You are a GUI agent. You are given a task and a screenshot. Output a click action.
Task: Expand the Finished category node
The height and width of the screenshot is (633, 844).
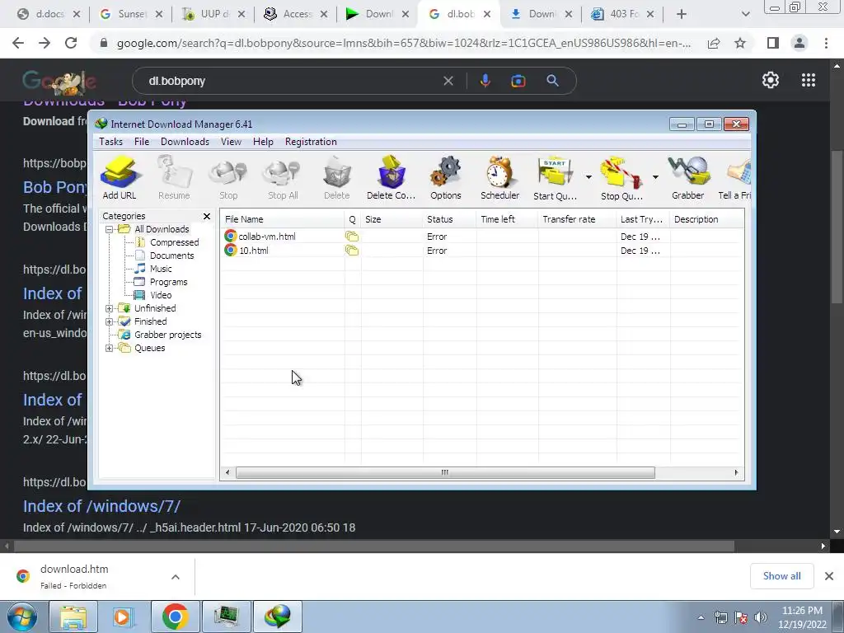(x=110, y=322)
